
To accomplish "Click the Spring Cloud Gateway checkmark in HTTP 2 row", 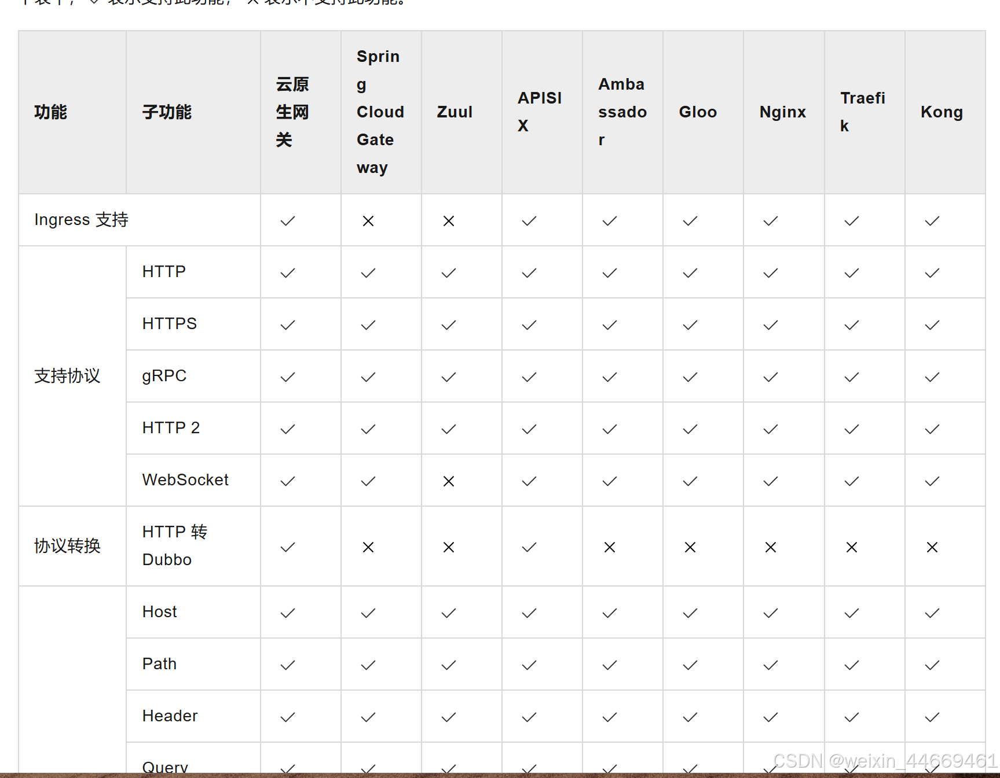I will pos(368,429).
